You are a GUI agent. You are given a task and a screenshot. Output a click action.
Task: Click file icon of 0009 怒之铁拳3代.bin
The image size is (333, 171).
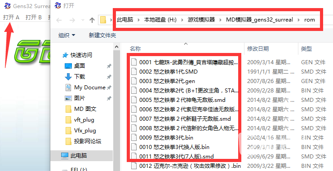pos(134,137)
